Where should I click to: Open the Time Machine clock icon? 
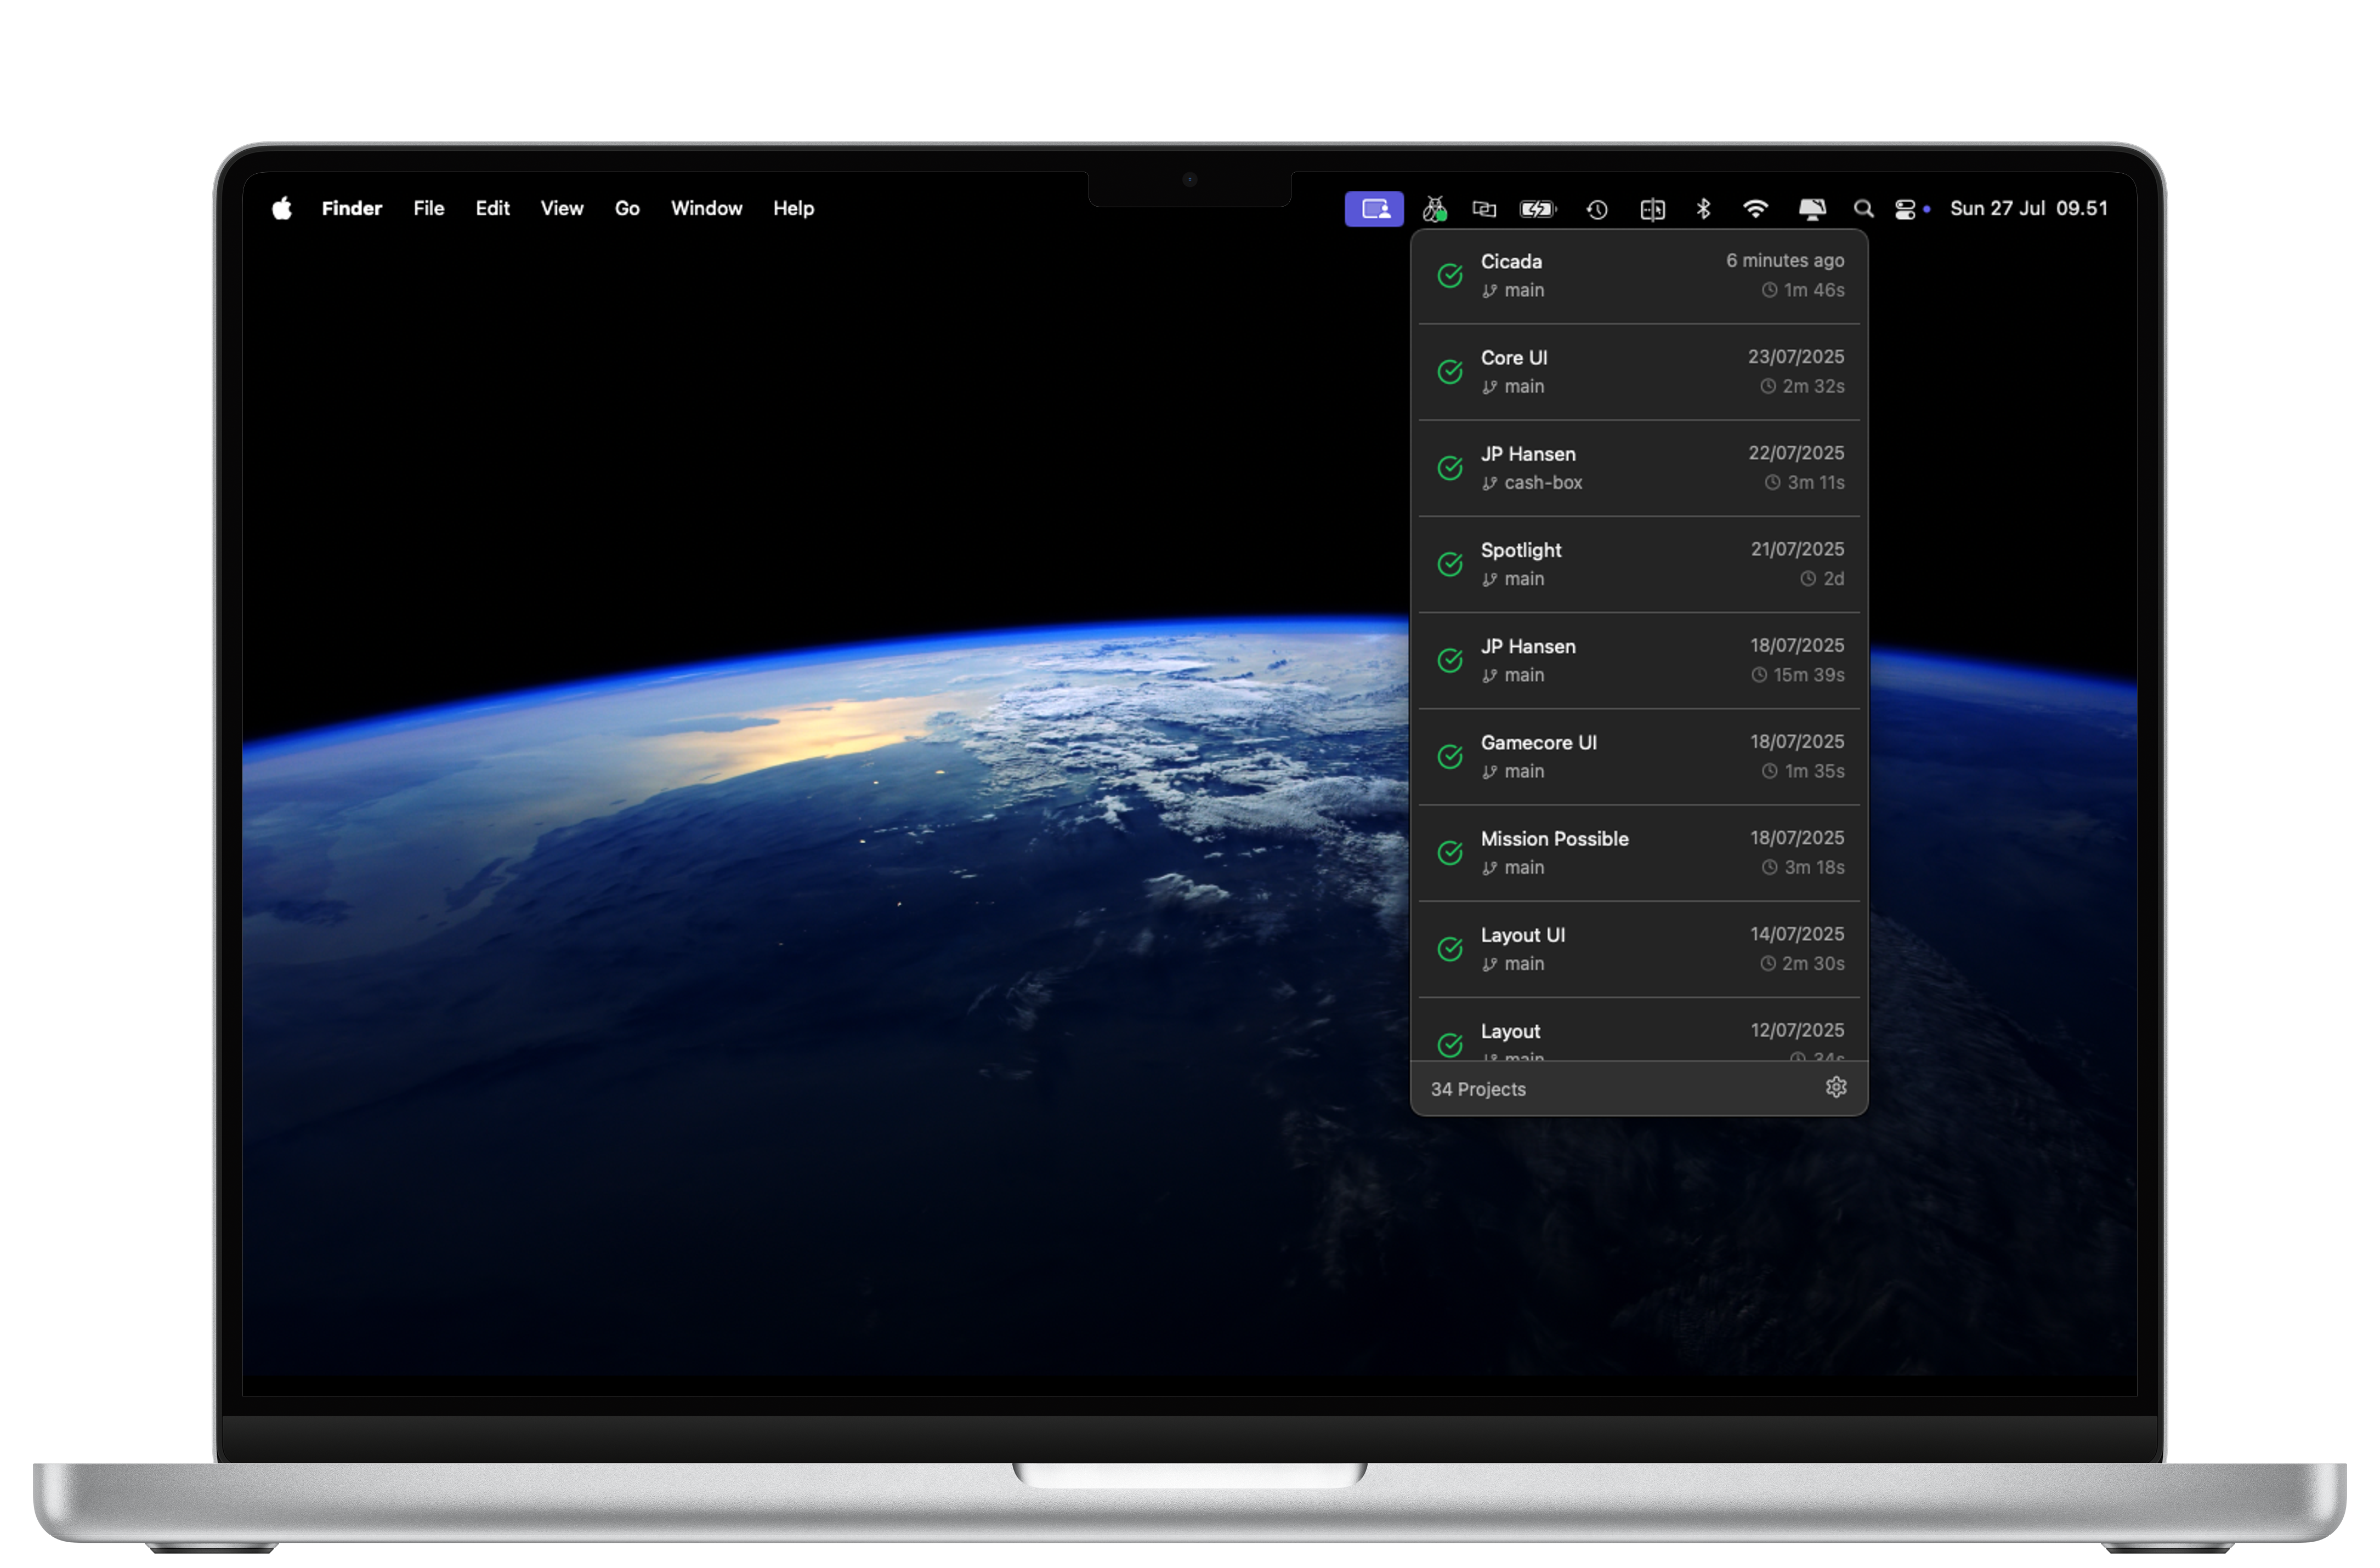(x=1598, y=209)
